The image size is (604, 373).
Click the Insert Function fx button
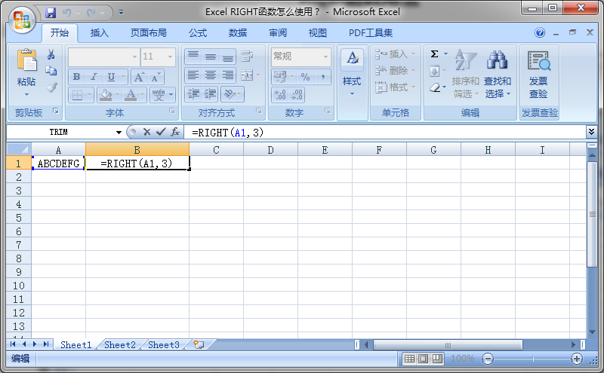pos(175,133)
